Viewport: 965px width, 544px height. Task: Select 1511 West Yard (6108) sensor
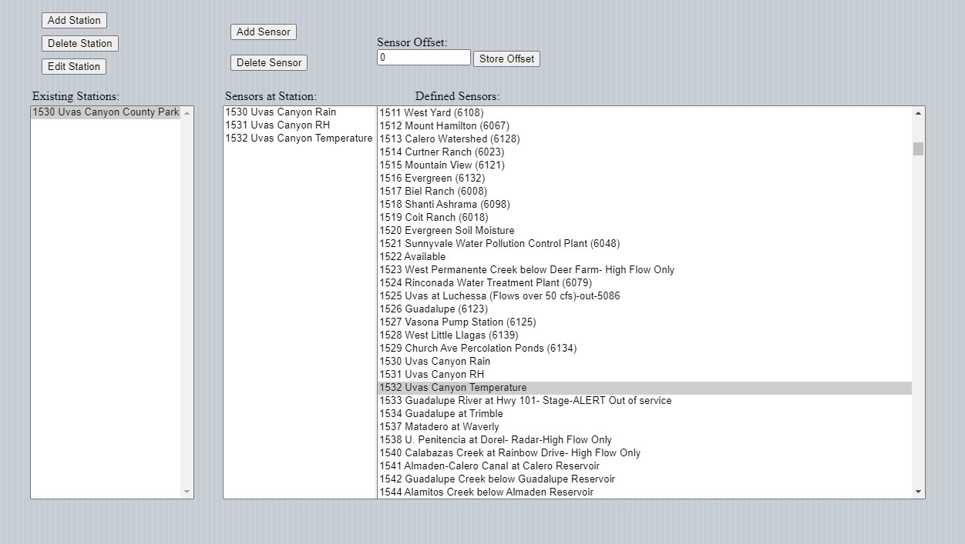tap(431, 113)
